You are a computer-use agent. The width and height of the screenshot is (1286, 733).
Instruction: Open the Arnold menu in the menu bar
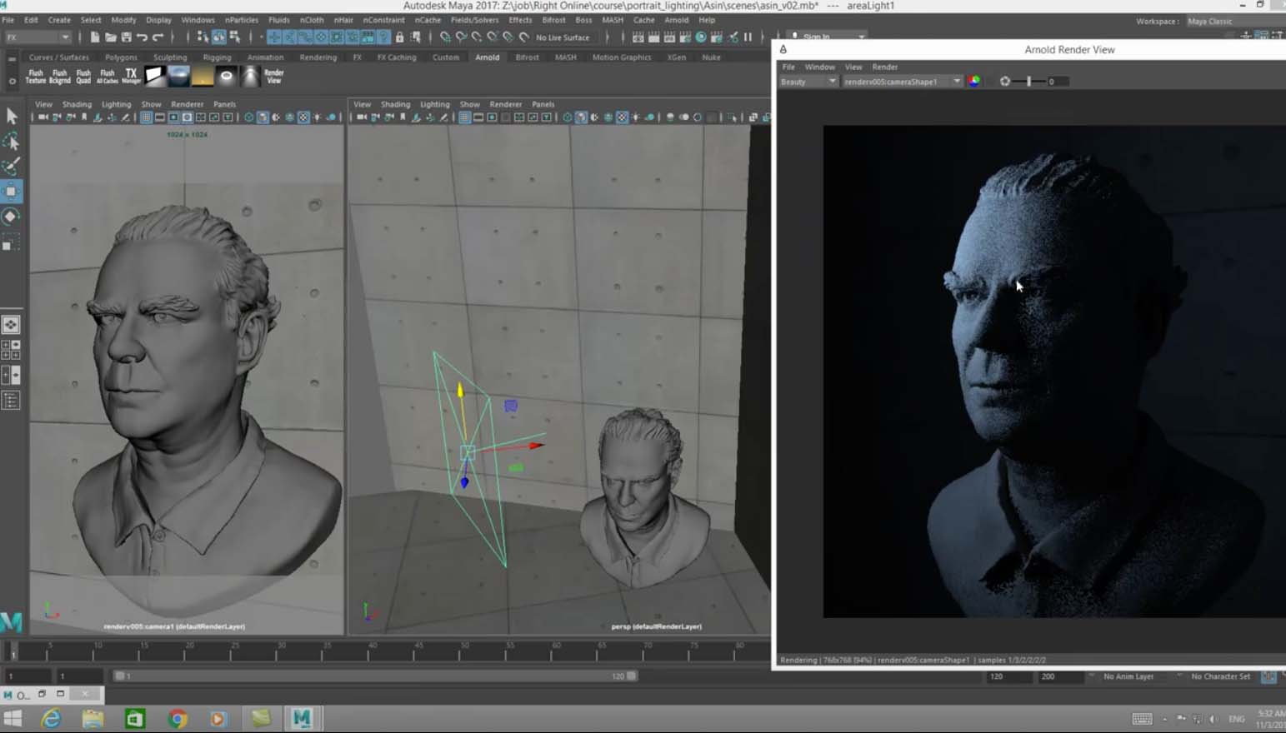[676, 20]
